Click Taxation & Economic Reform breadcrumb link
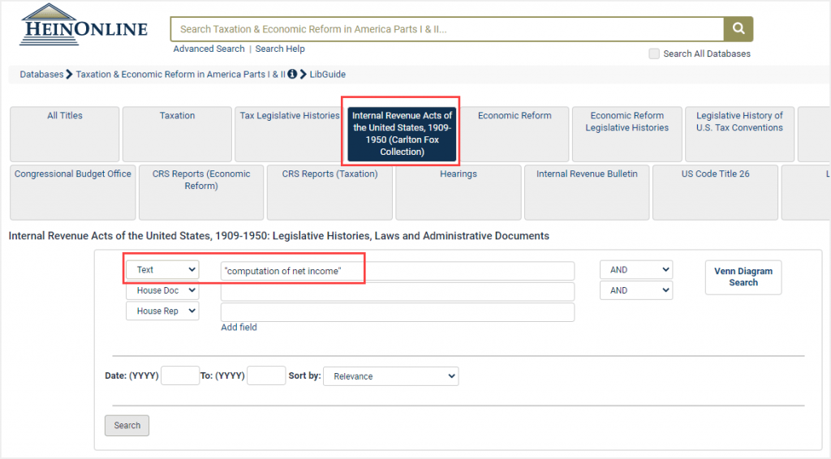 180,74
